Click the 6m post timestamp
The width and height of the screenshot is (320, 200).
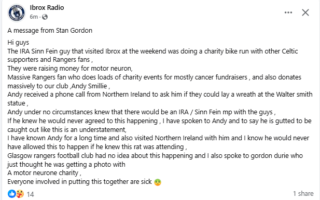pyautogui.click(x=34, y=17)
